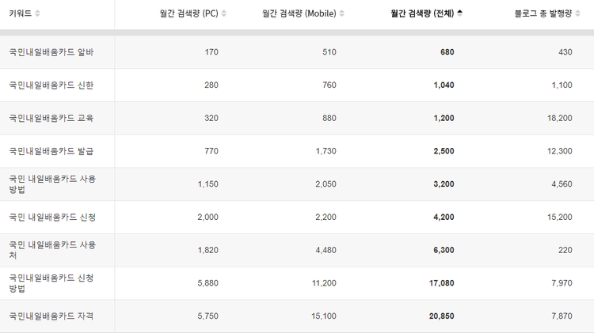Screen dimensions: 594x333
Task: Click PC search value 1,820
Action: (208, 250)
